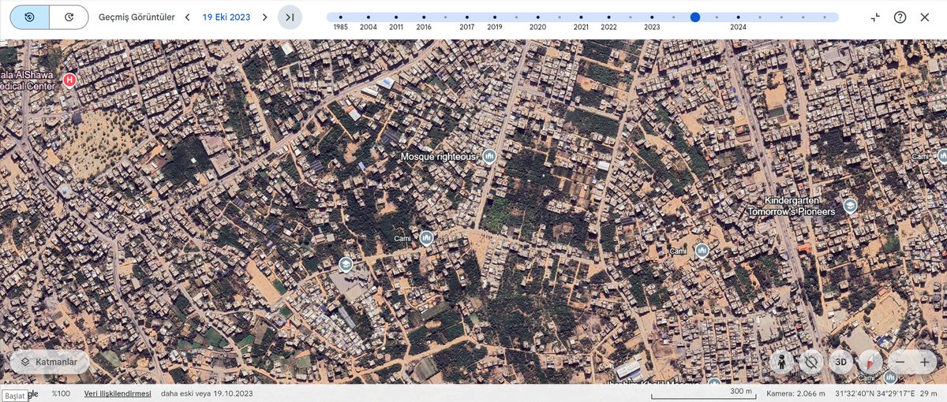947x402 pixels.
Task: Go to the next imagery date
Action: (x=264, y=17)
